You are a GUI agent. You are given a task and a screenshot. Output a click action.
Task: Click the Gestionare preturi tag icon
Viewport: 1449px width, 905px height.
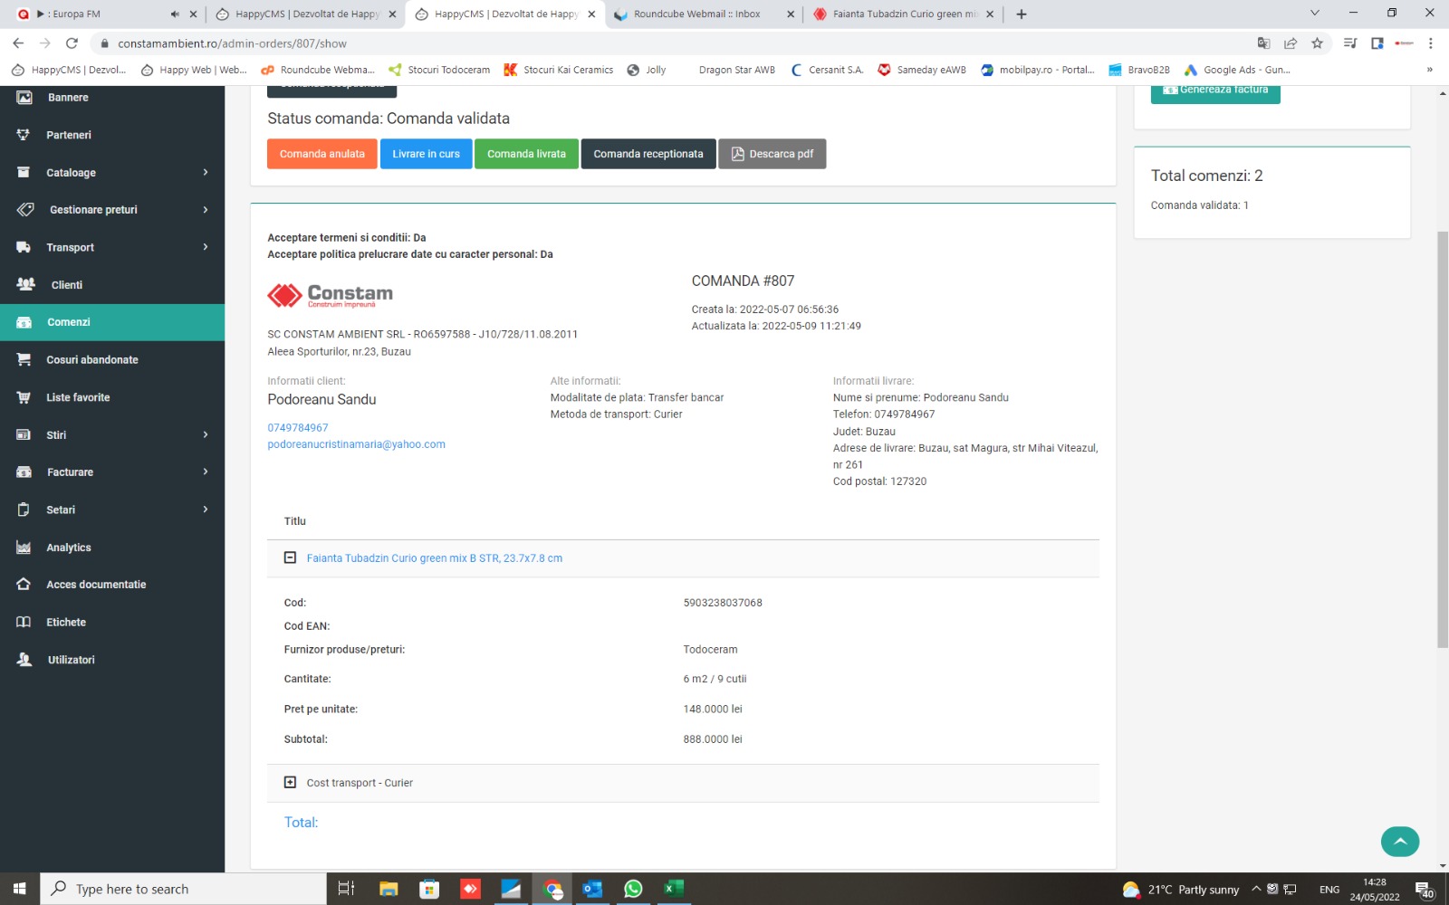pyautogui.click(x=25, y=209)
